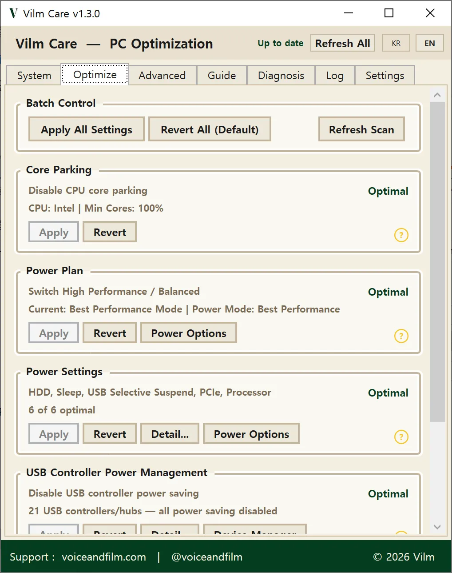Open the Guide tab

(x=222, y=76)
